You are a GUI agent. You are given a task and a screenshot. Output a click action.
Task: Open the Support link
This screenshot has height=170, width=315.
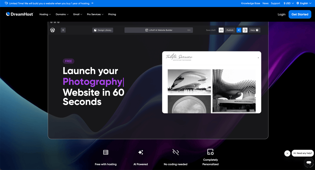point(275,3)
